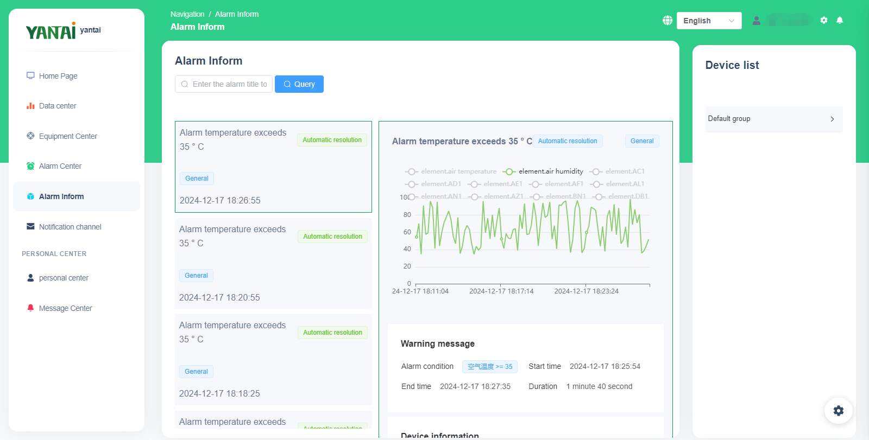Click the alarm title search field
The width and height of the screenshot is (869, 440).
coord(224,84)
